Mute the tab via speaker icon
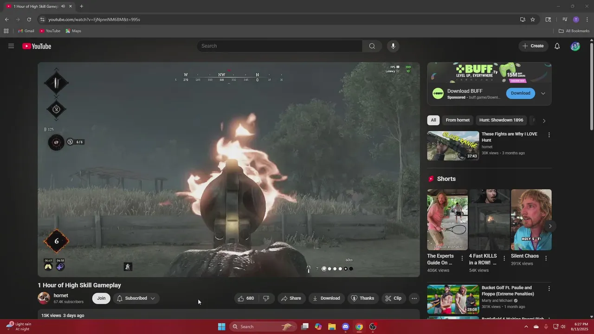 click(x=63, y=6)
